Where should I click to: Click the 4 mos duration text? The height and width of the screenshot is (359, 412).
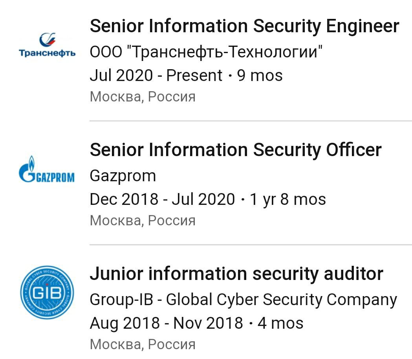pyautogui.click(x=280, y=323)
